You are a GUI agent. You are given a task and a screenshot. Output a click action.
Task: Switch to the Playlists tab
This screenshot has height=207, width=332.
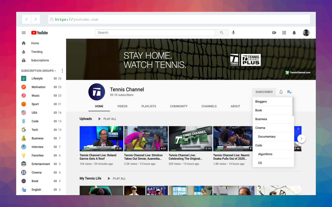tap(149, 106)
